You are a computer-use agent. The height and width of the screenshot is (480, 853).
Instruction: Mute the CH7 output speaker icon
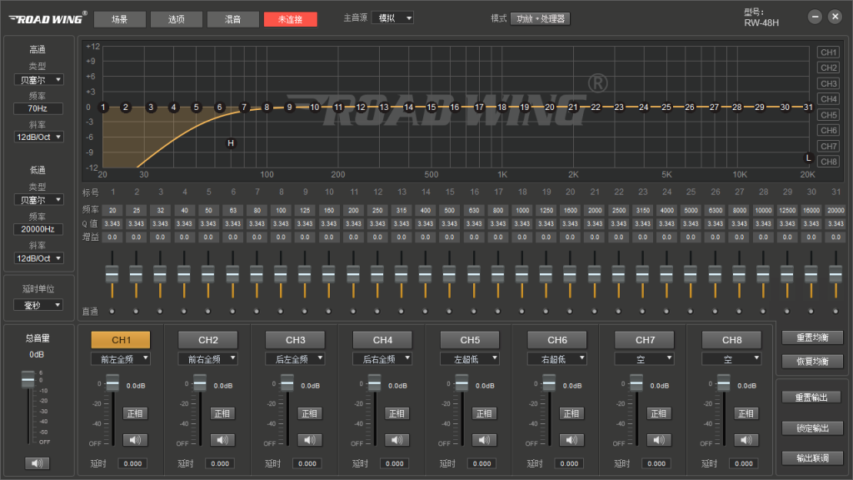click(659, 440)
